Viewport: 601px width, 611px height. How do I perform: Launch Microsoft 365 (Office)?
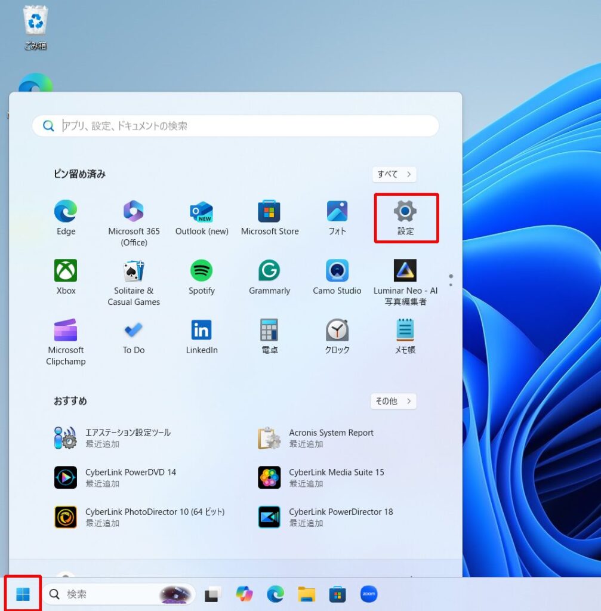(134, 223)
